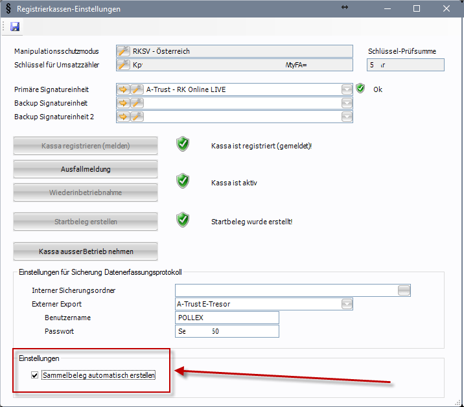Browse for Interner Sicherungsordner folder
Screen dimensions: 464x407
(404, 290)
